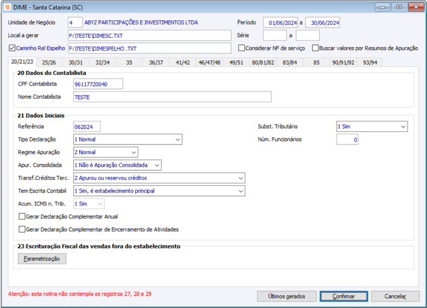Open the Regime Apuração dropdown
This screenshot has height=308, width=427.
click(106, 152)
